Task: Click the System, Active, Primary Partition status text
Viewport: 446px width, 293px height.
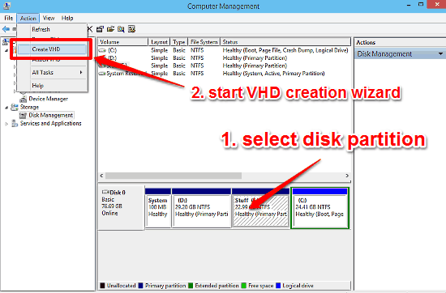Action: click(273, 74)
